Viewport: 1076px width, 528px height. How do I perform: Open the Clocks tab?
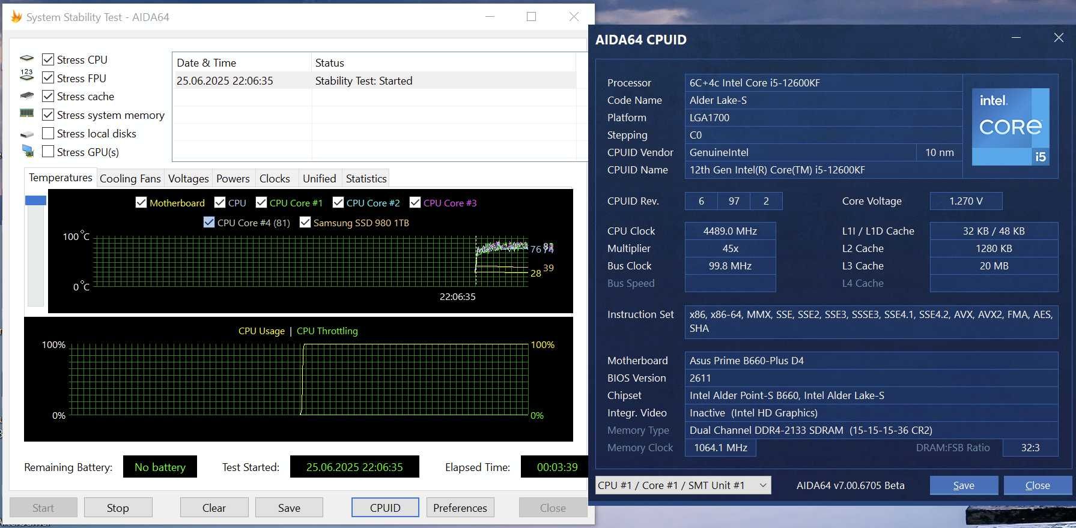(275, 178)
